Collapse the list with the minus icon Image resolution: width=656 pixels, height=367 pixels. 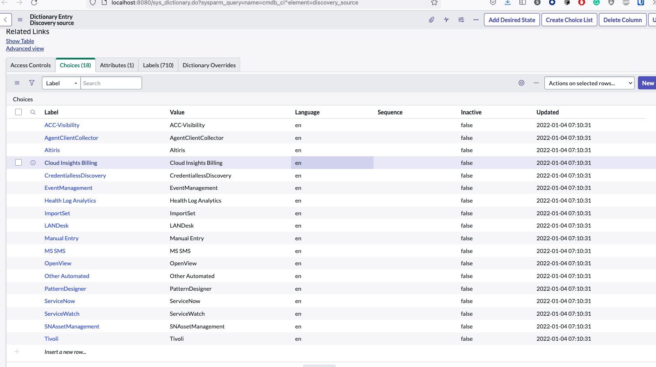pos(536,83)
